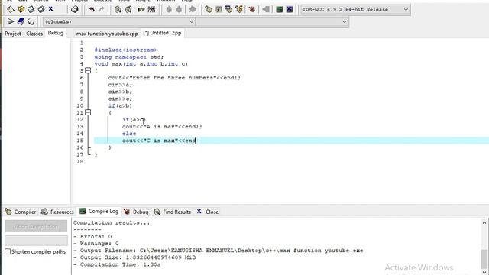The image size is (489, 275).
Task: Click the '#include<iostream>' code line
Action: [125, 50]
